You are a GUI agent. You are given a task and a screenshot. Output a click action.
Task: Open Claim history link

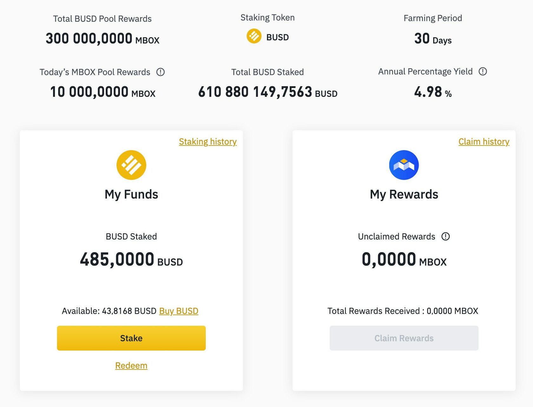coord(484,142)
